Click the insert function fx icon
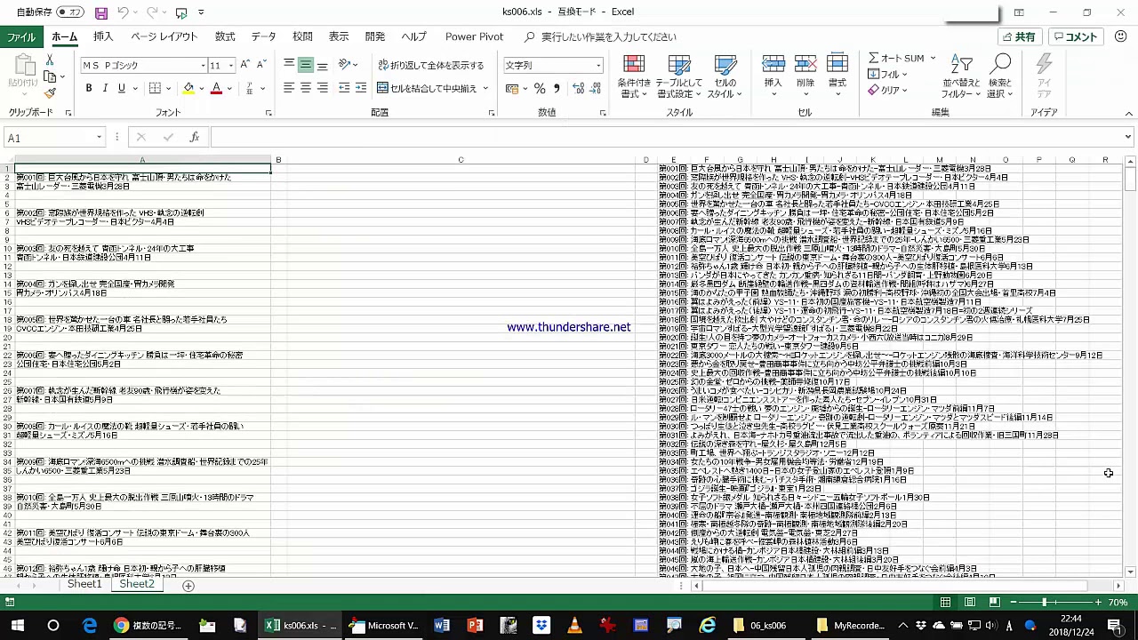 (194, 138)
